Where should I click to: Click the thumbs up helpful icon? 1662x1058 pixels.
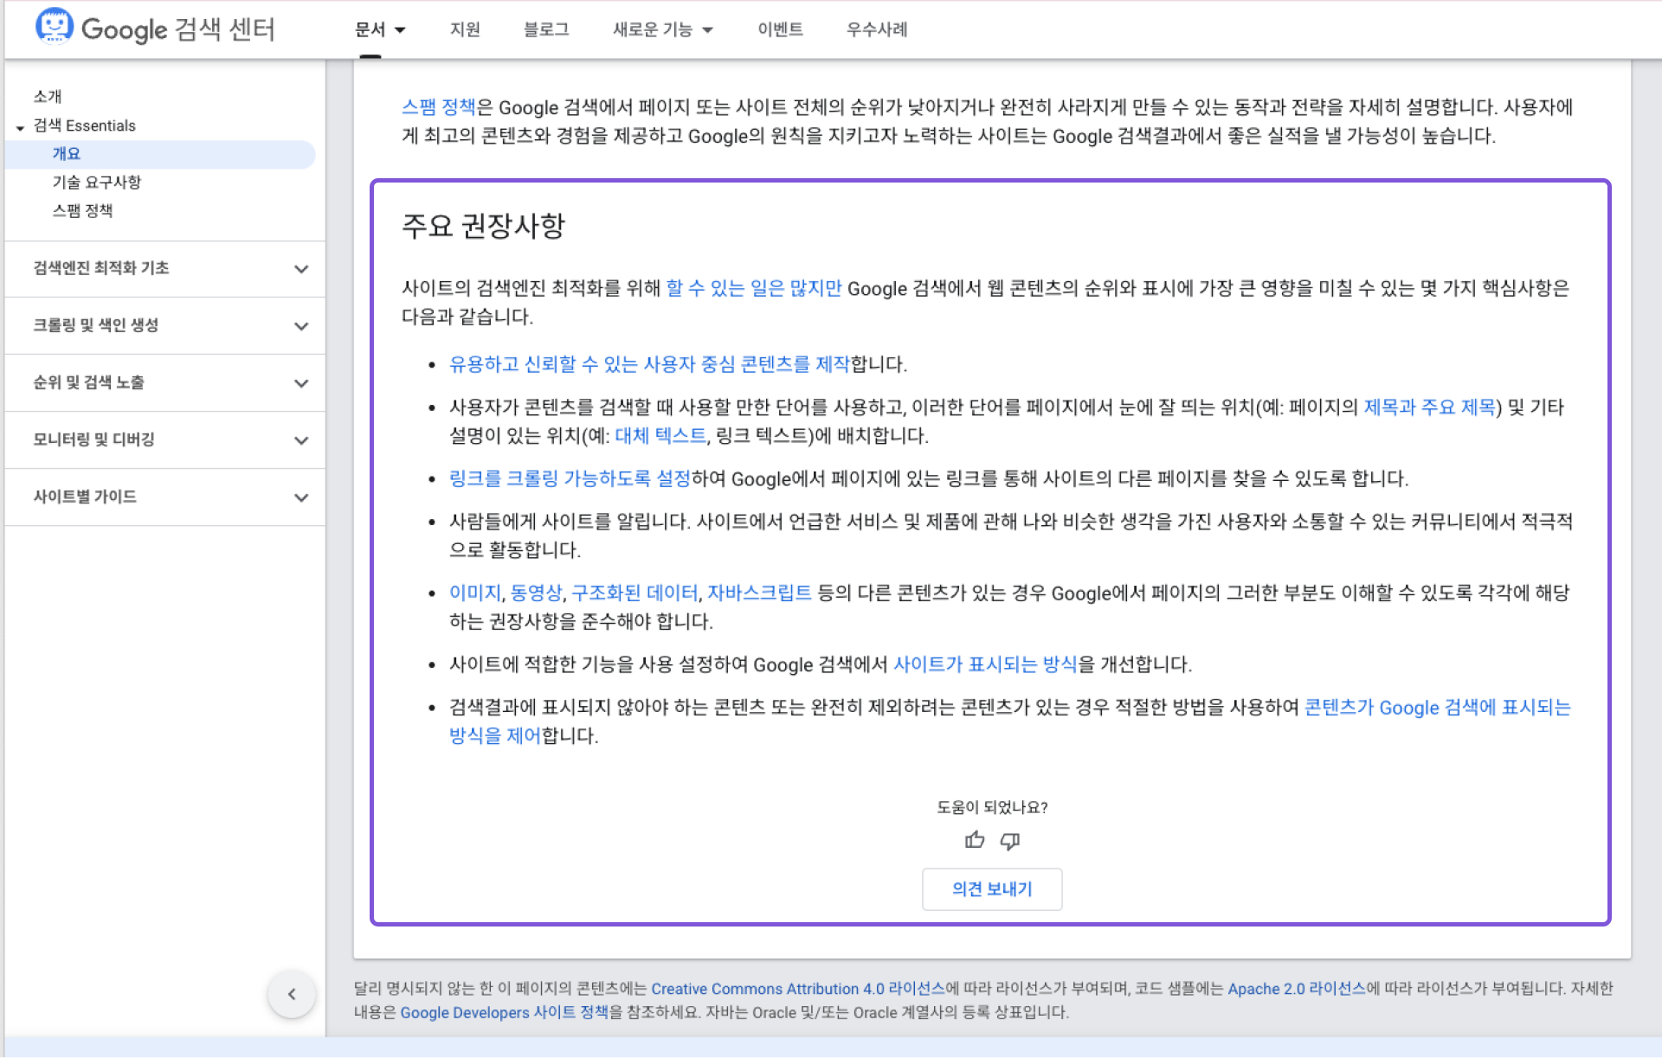point(975,840)
